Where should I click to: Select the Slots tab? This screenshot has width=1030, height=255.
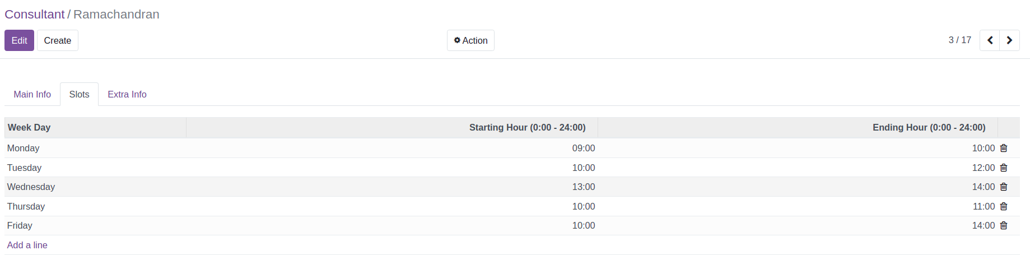79,94
